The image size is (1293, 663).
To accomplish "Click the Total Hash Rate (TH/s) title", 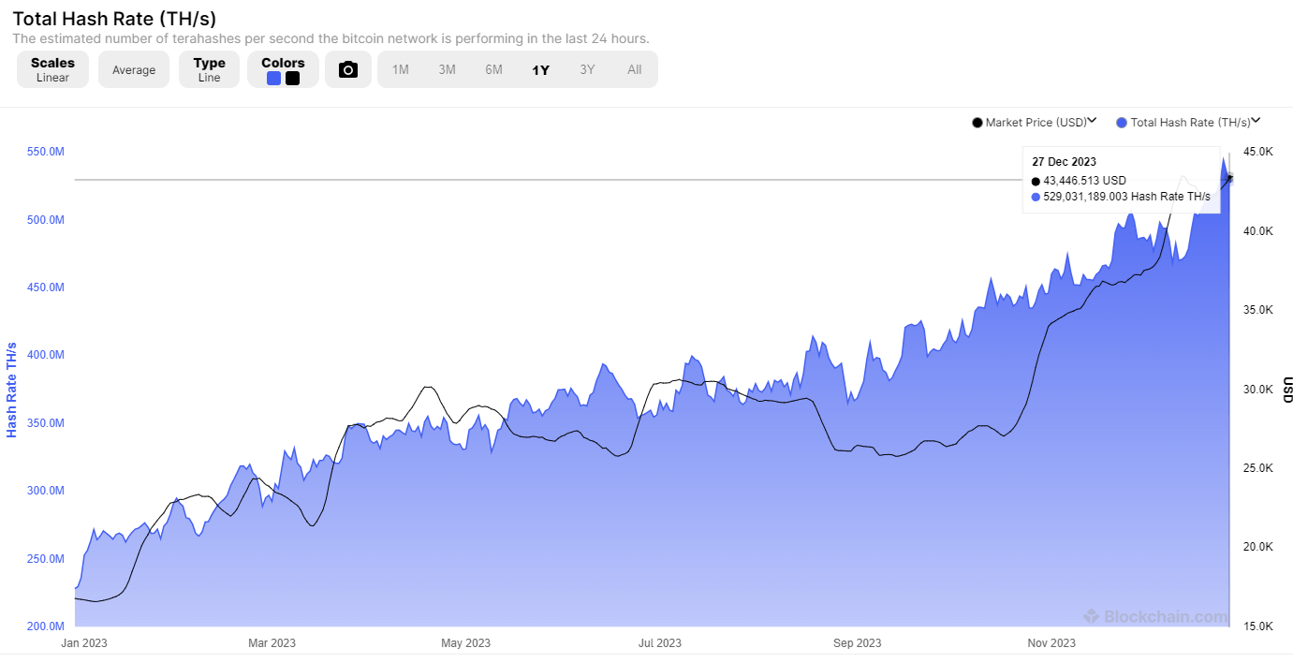I will [x=114, y=18].
